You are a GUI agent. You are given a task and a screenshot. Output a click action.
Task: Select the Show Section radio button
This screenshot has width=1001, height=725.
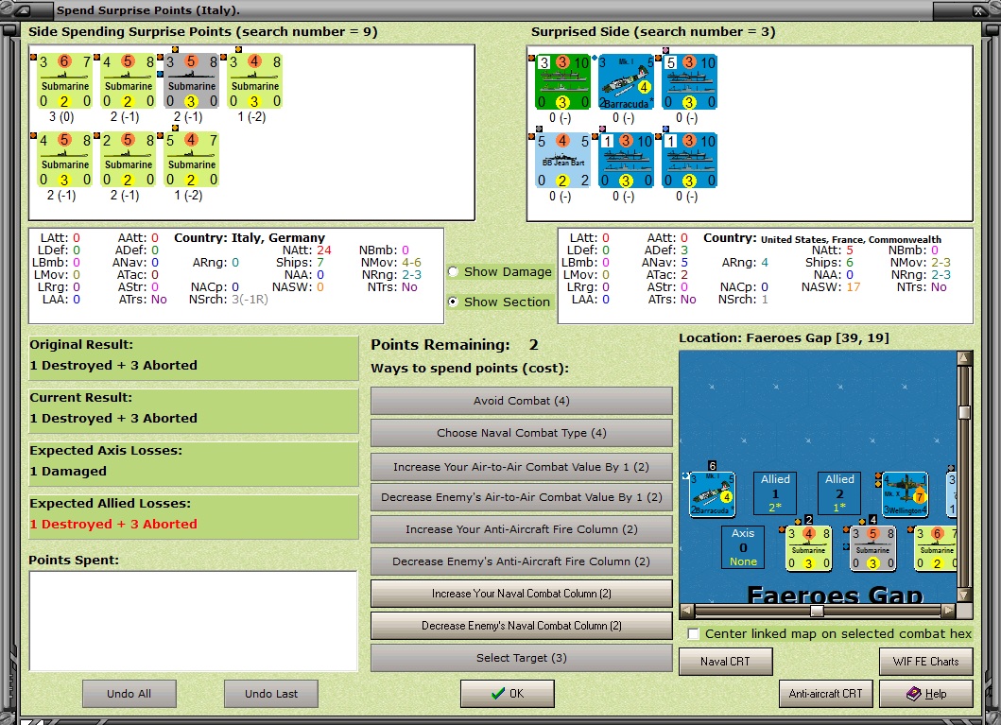click(x=454, y=302)
